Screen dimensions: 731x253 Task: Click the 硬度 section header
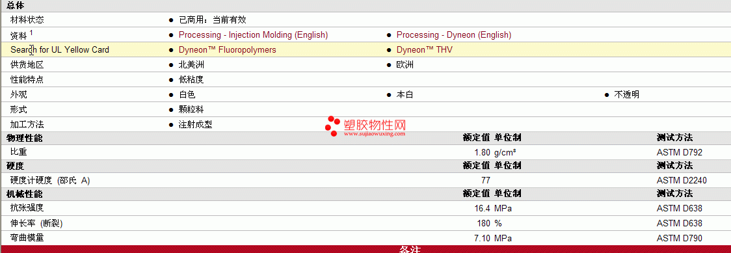click(x=16, y=166)
